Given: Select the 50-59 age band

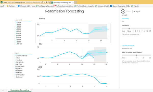Looking at the screenshot, I should pos(19,33).
